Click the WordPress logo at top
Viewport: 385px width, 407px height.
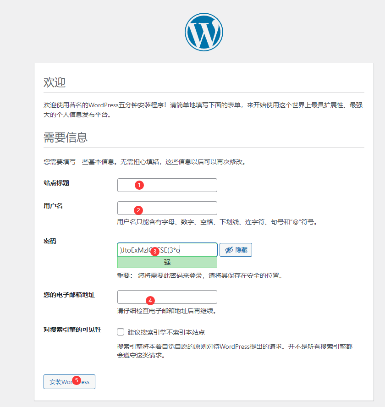click(x=204, y=32)
